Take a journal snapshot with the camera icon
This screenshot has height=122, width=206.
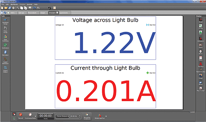tap(50, 8)
